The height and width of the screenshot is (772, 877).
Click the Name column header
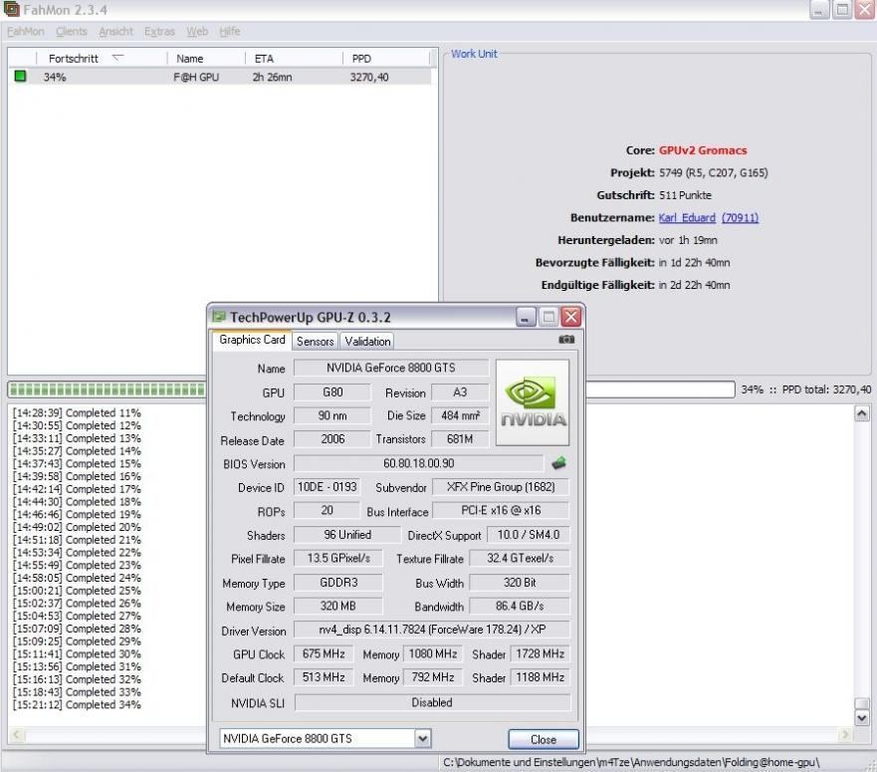[206, 58]
